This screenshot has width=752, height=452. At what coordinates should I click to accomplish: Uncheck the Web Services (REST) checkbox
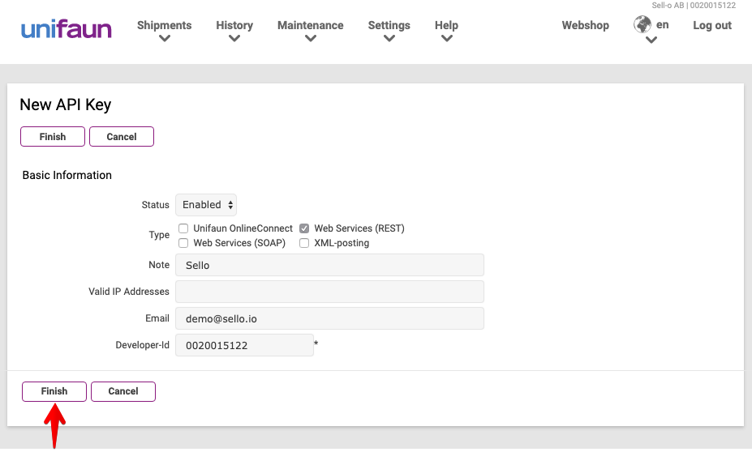coord(304,228)
